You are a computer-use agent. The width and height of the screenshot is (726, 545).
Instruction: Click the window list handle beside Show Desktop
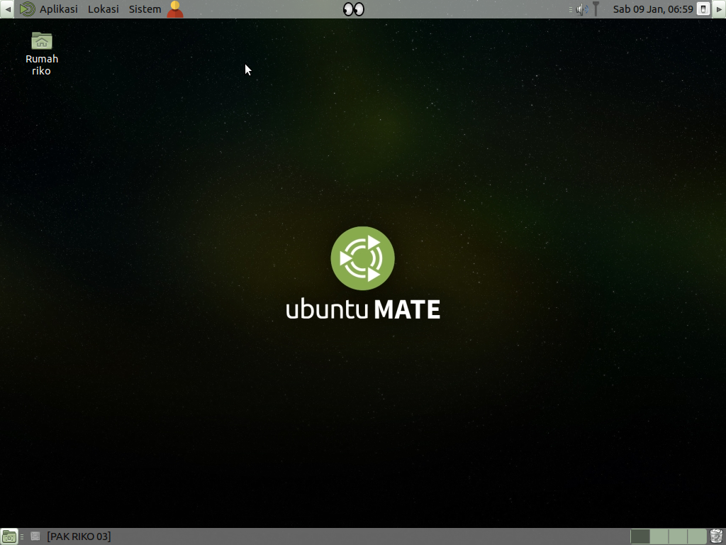click(22, 536)
